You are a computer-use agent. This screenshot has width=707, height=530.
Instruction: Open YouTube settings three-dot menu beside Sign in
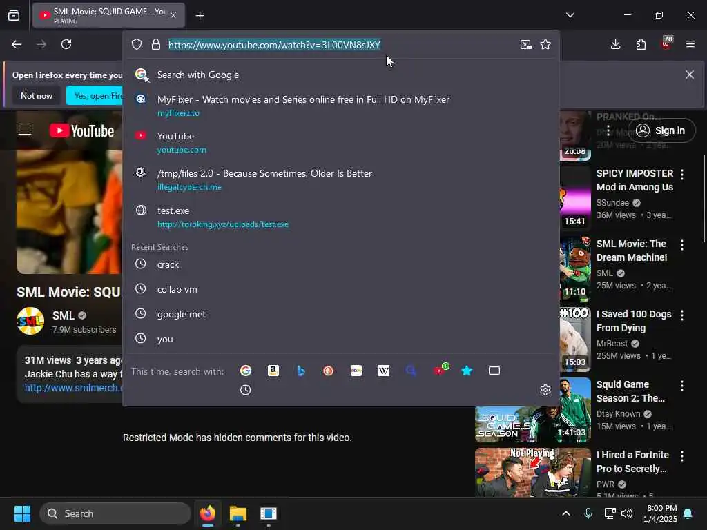(608, 130)
